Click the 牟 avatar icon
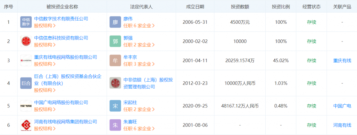This screenshot has width=357, height=135. pyautogui.click(x=115, y=60)
